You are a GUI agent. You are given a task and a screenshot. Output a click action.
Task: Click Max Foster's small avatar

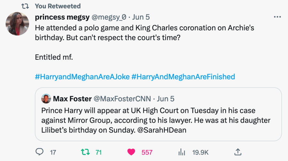click(x=46, y=98)
